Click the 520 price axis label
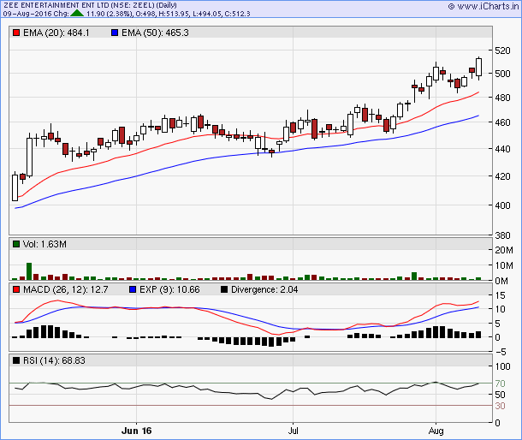 502,51
